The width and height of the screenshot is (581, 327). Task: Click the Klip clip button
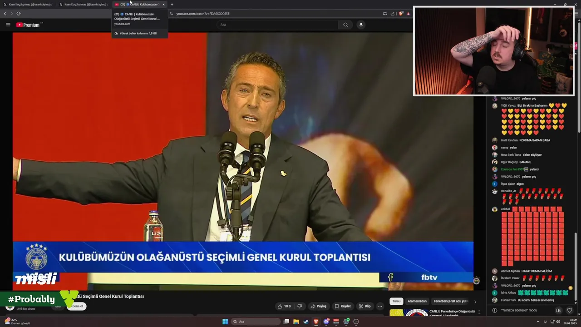tap(364, 306)
